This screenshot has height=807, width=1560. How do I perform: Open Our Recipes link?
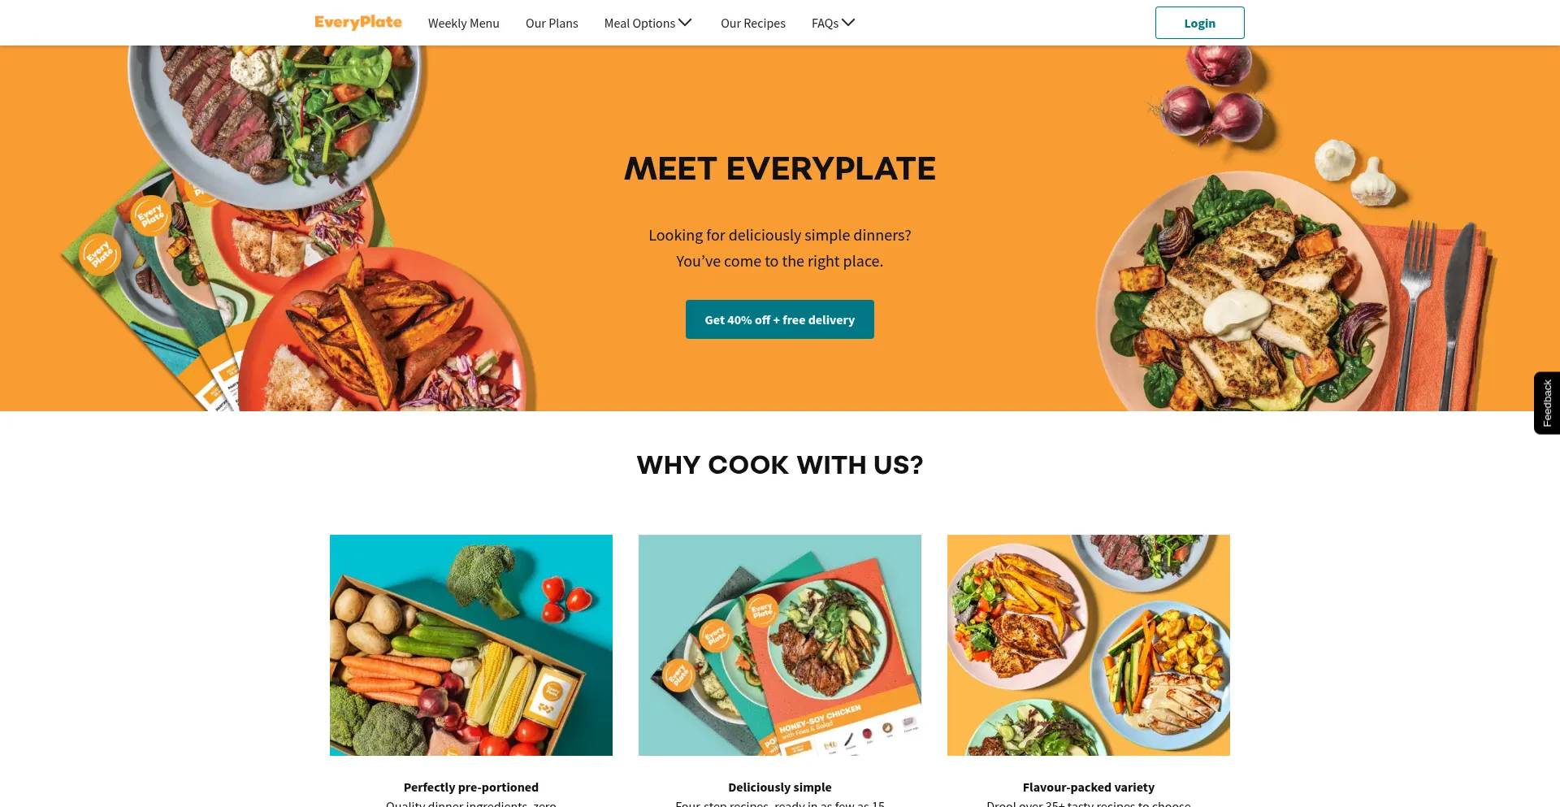click(753, 24)
